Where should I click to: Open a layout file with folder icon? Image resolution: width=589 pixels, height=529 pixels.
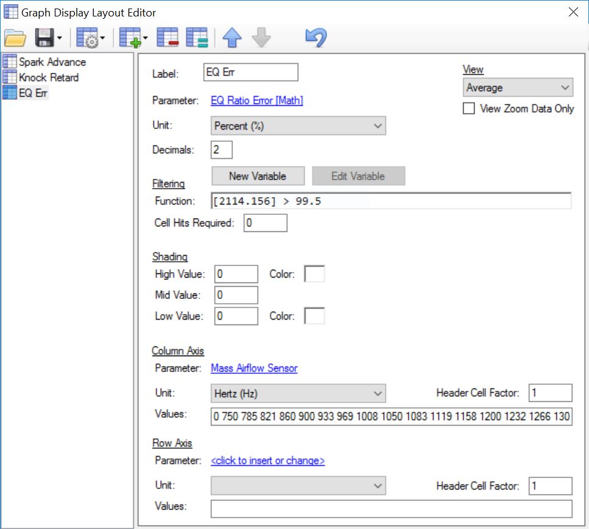click(15, 38)
